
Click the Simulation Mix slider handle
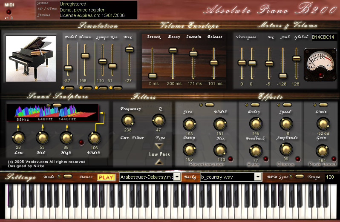130,50
